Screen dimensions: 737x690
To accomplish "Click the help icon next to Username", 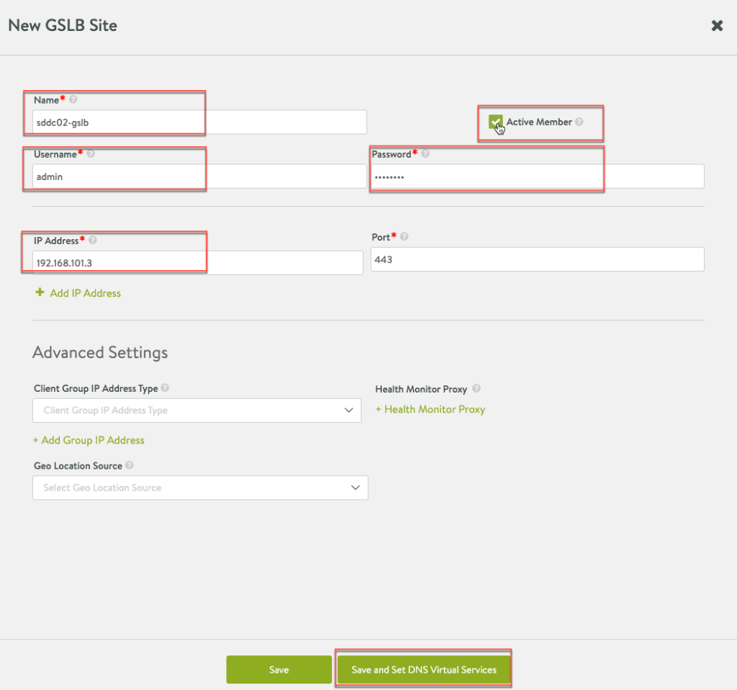I will (91, 153).
